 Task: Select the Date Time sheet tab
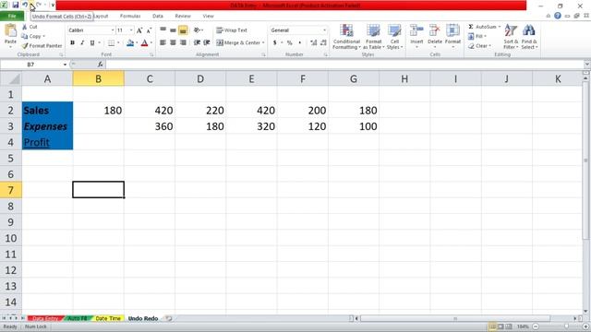pos(108,318)
